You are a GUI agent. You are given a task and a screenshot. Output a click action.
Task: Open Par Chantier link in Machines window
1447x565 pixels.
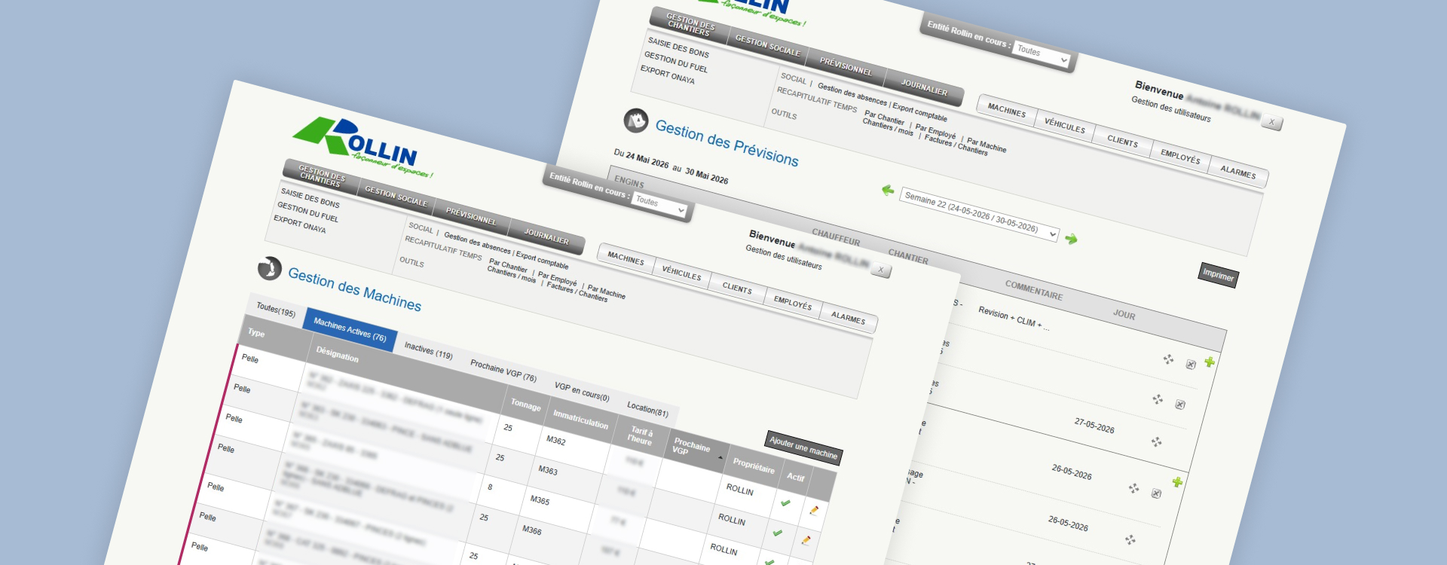tap(507, 267)
